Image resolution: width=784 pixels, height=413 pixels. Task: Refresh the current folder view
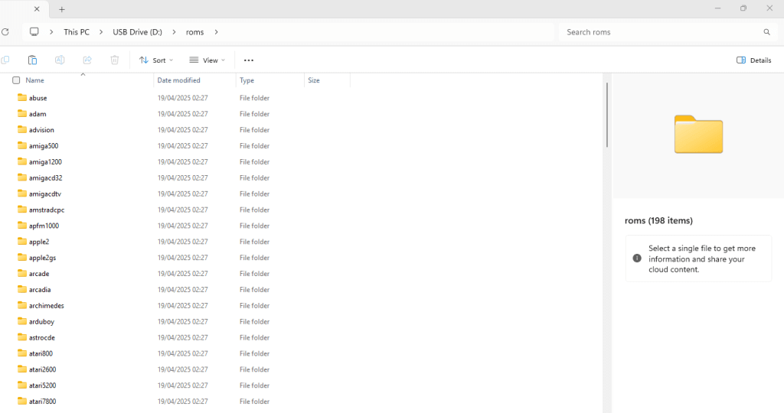pyautogui.click(x=5, y=32)
